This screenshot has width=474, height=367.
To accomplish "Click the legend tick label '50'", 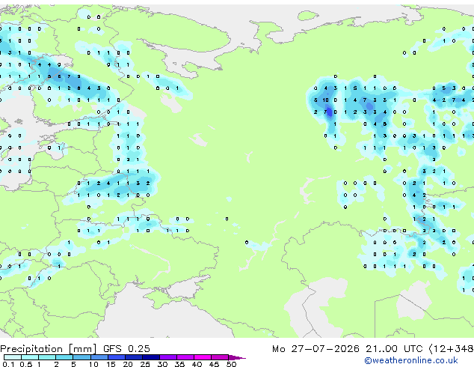I will pyautogui.click(x=231, y=364).
